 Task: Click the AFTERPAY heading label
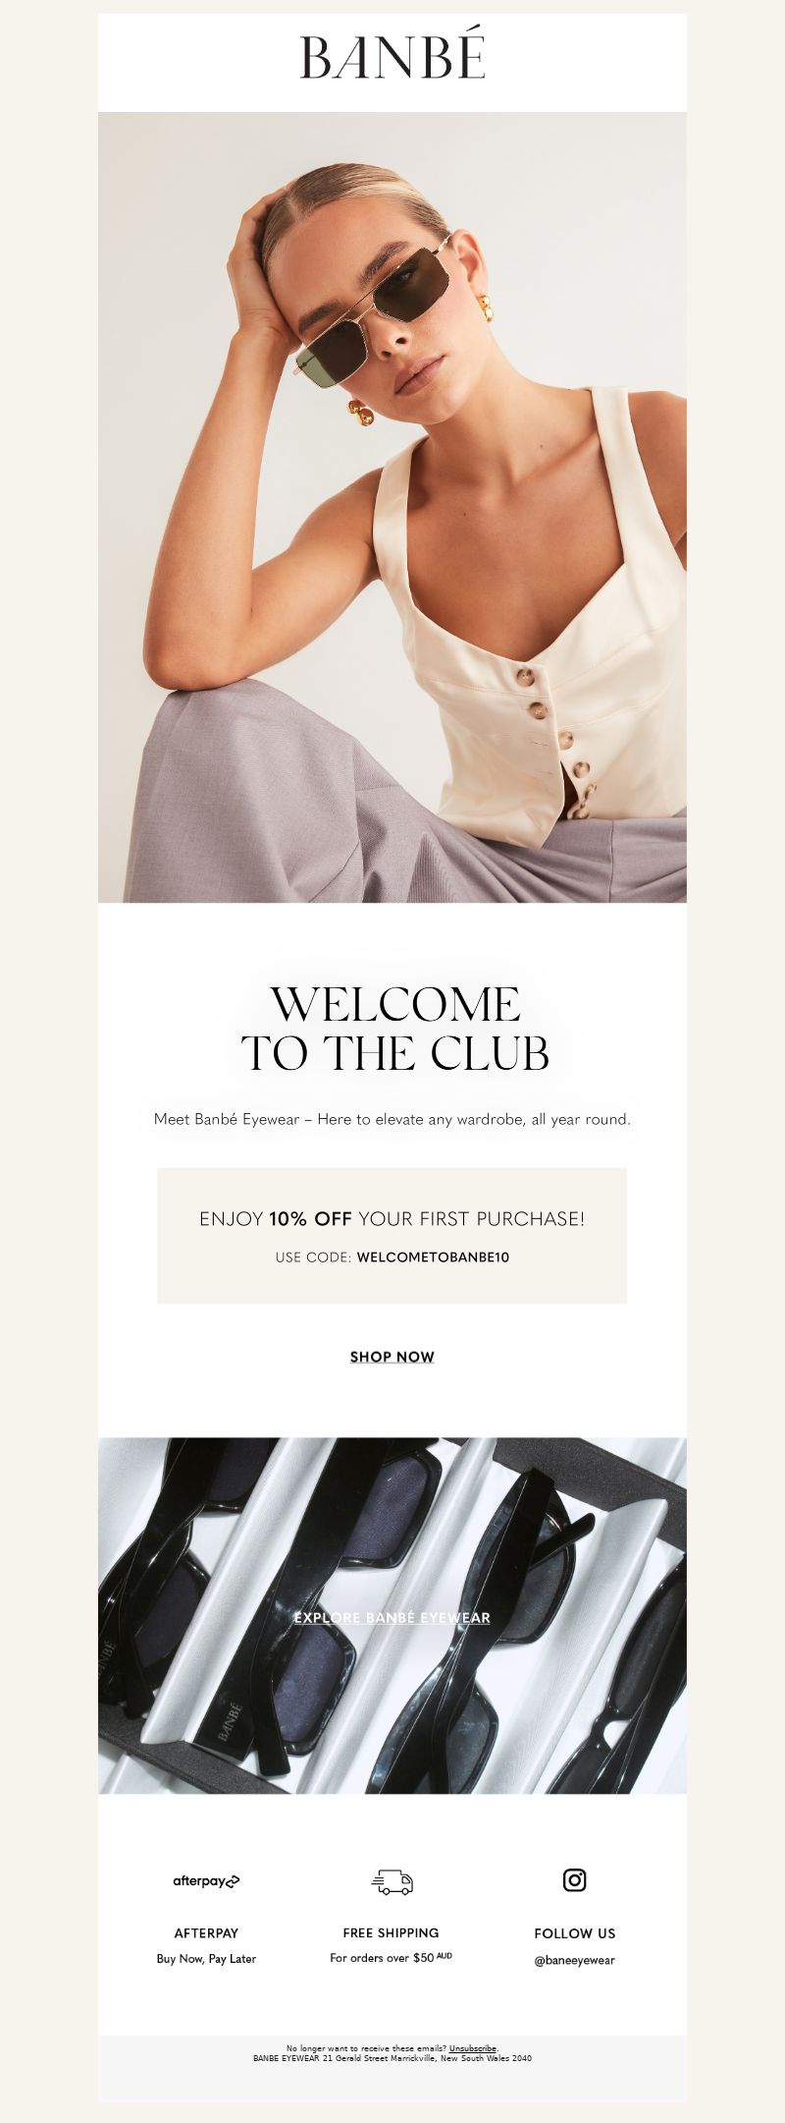tap(206, 1932)
